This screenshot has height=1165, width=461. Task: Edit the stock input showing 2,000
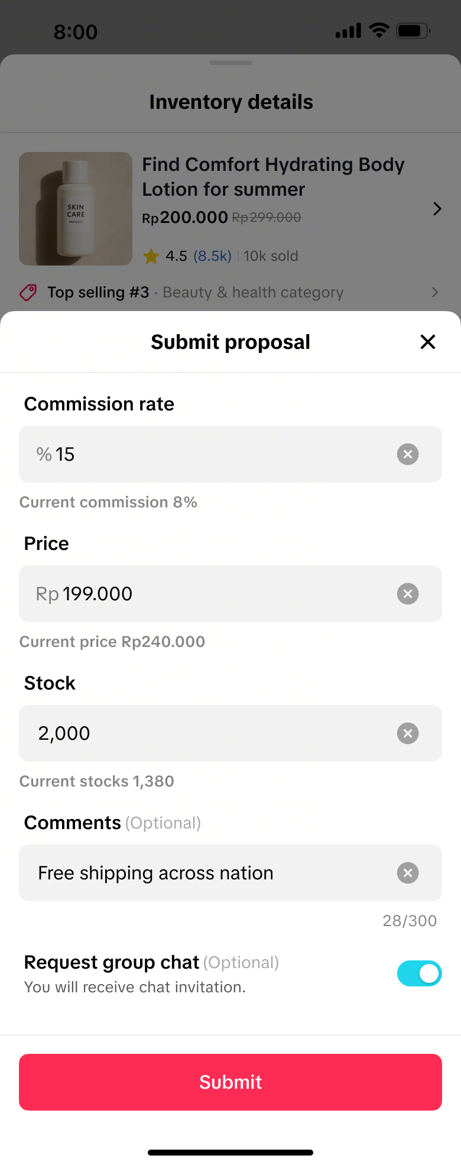[207, 733]
